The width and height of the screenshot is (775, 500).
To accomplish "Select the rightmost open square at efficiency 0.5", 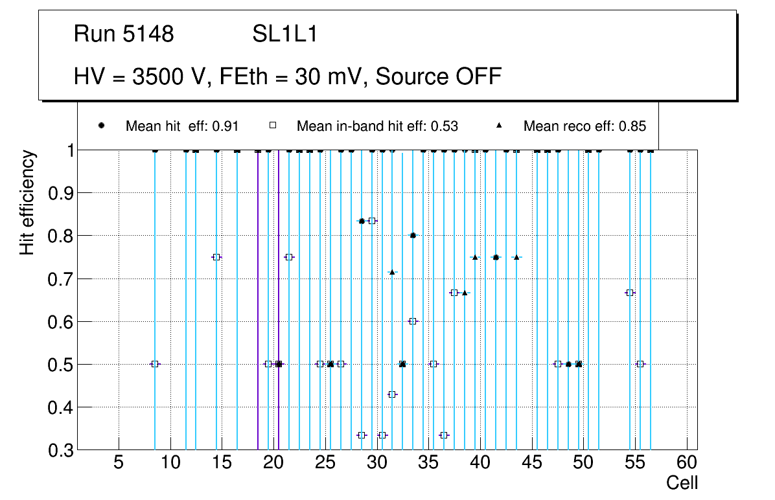I will click(x=640, y=364).
